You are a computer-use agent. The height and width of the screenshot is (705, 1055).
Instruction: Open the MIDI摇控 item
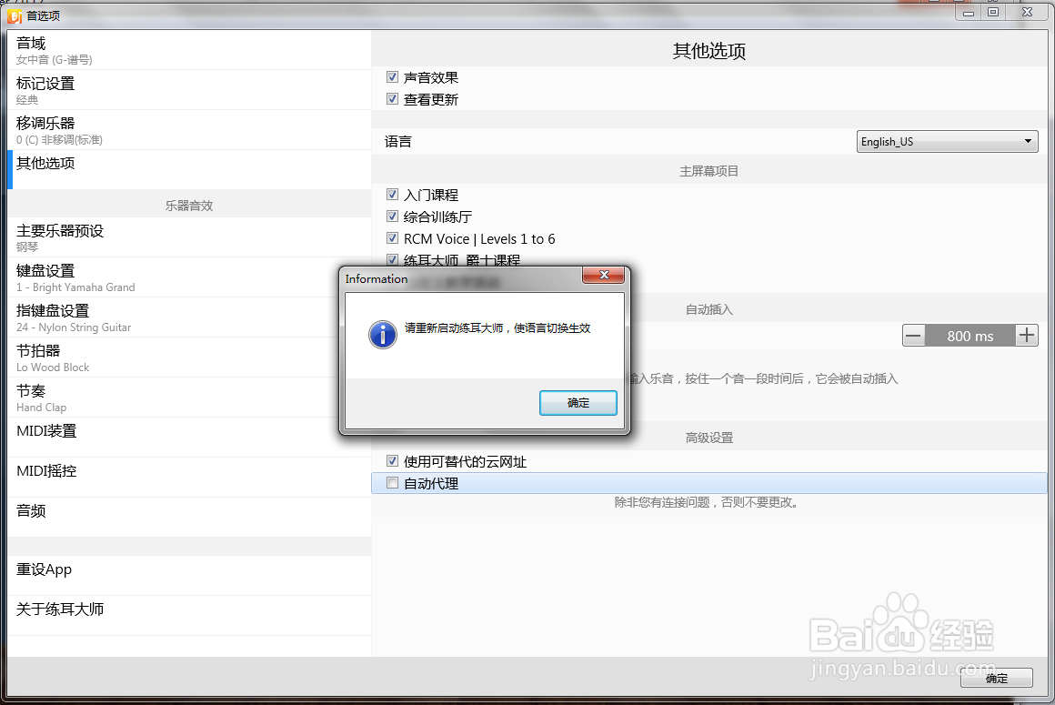coord(190,478)
